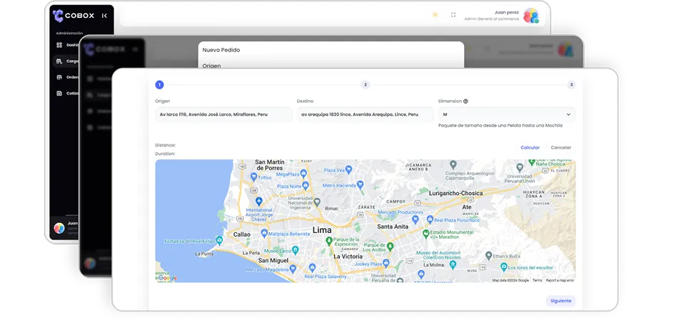Click the Lurigancho-Chosica label on map
Viewport: 674px width, 323px height.
coord(456,194)
